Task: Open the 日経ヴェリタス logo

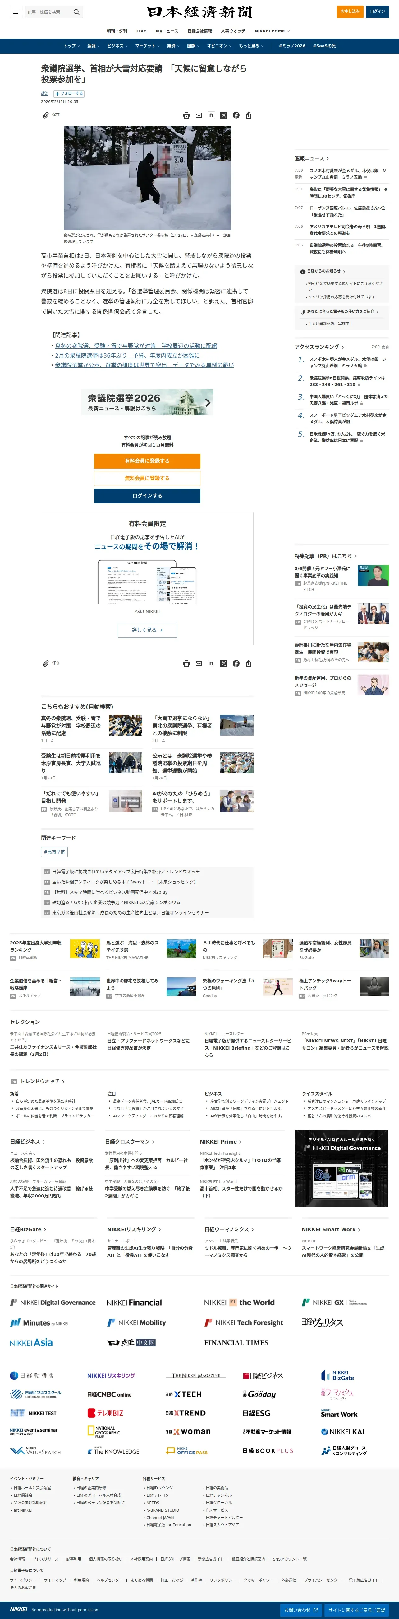Action: coord(322,1322)
